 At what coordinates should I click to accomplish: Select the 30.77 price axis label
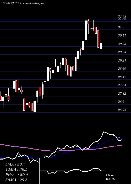tap(122, 35)
